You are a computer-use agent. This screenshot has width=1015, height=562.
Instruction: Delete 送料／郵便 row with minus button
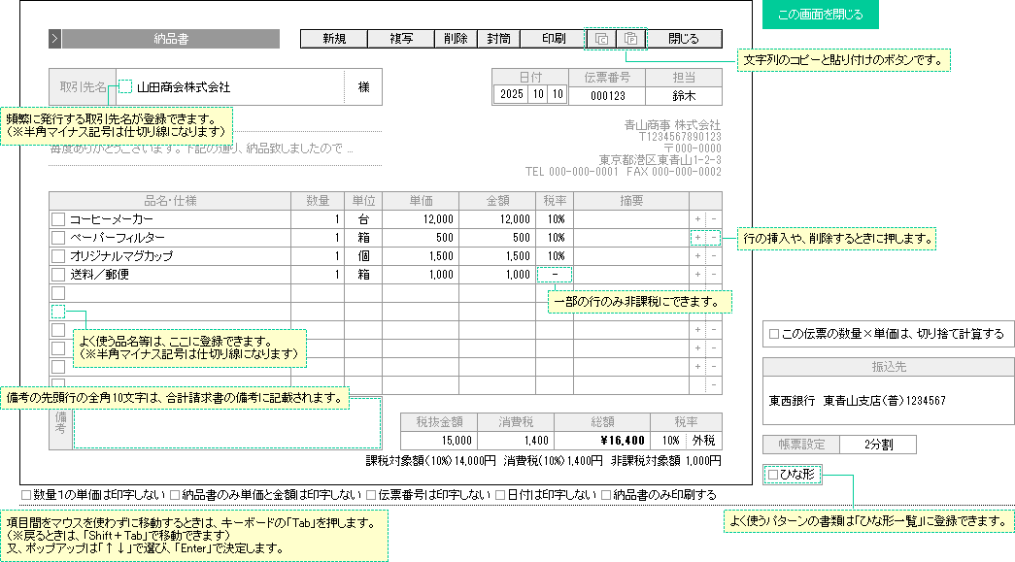(713, 275)
